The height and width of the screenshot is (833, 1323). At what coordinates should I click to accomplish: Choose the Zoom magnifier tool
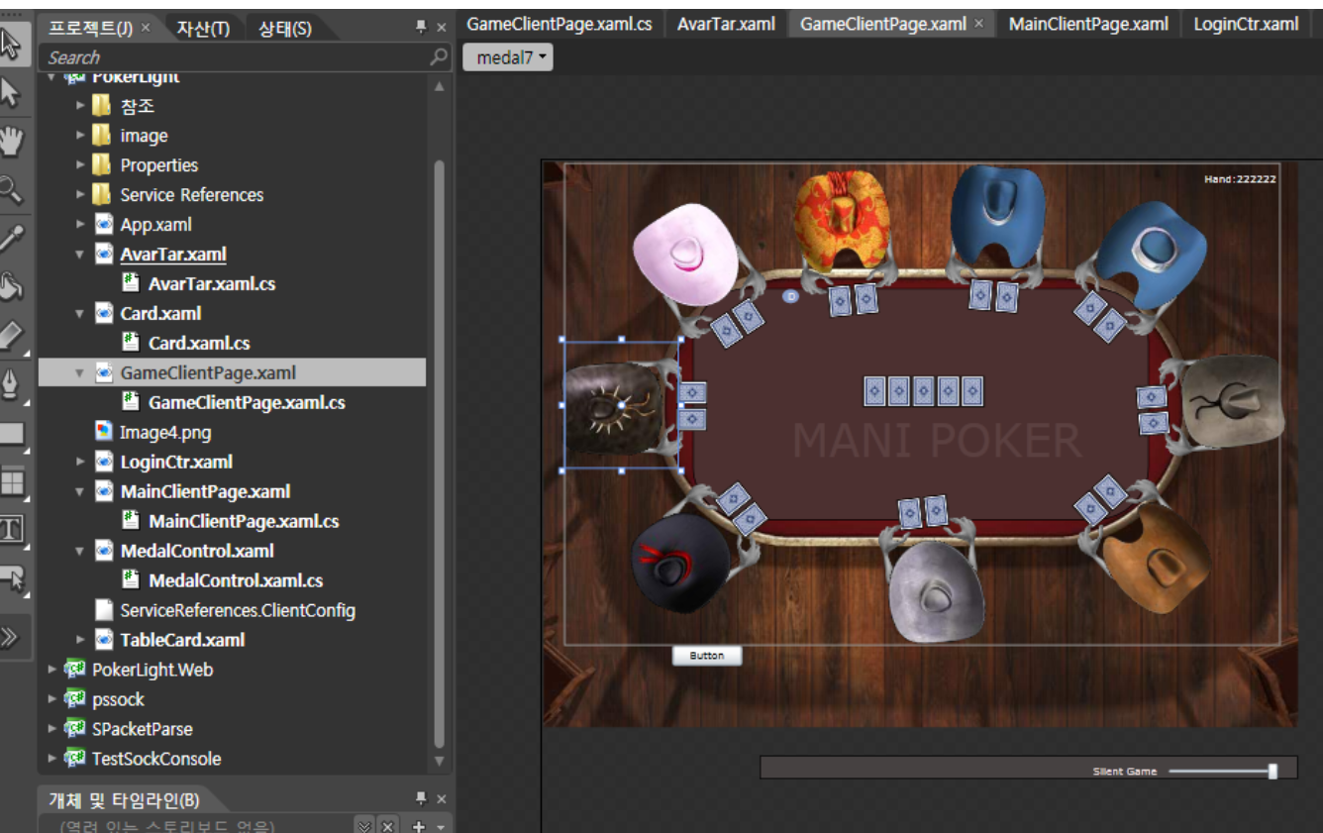pos(11,189)
